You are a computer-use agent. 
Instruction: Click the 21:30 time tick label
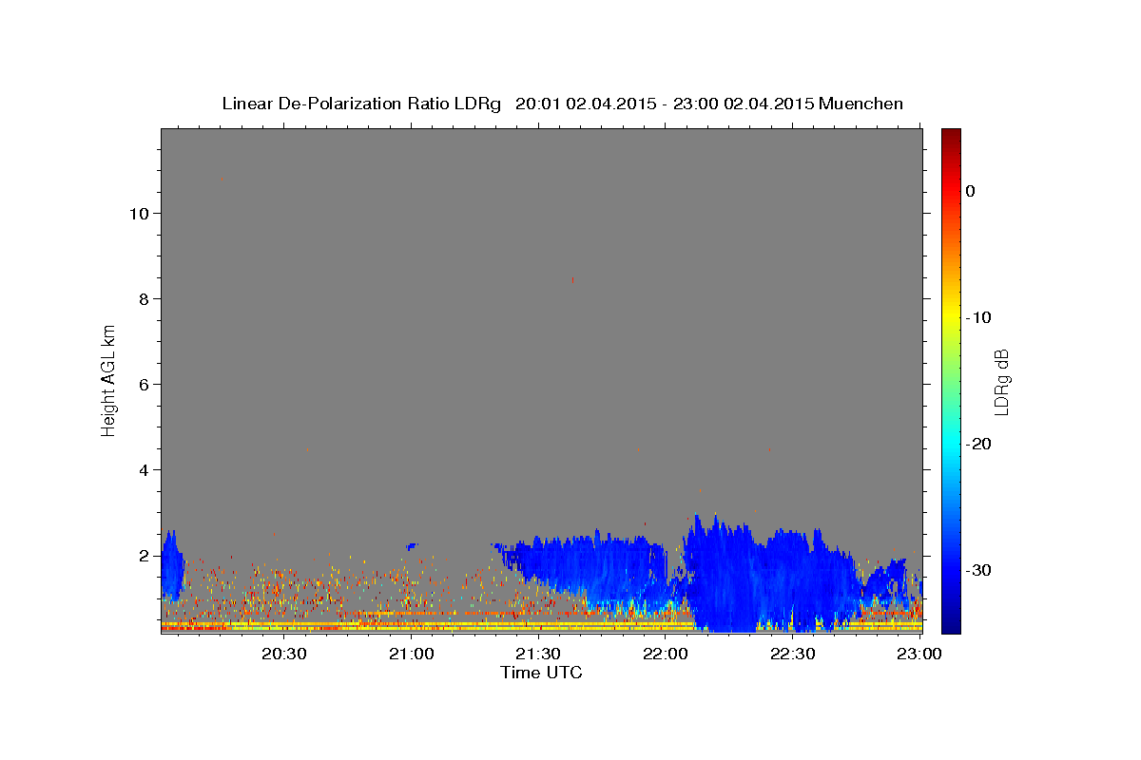pyautogui.click(x=538, y=654)
